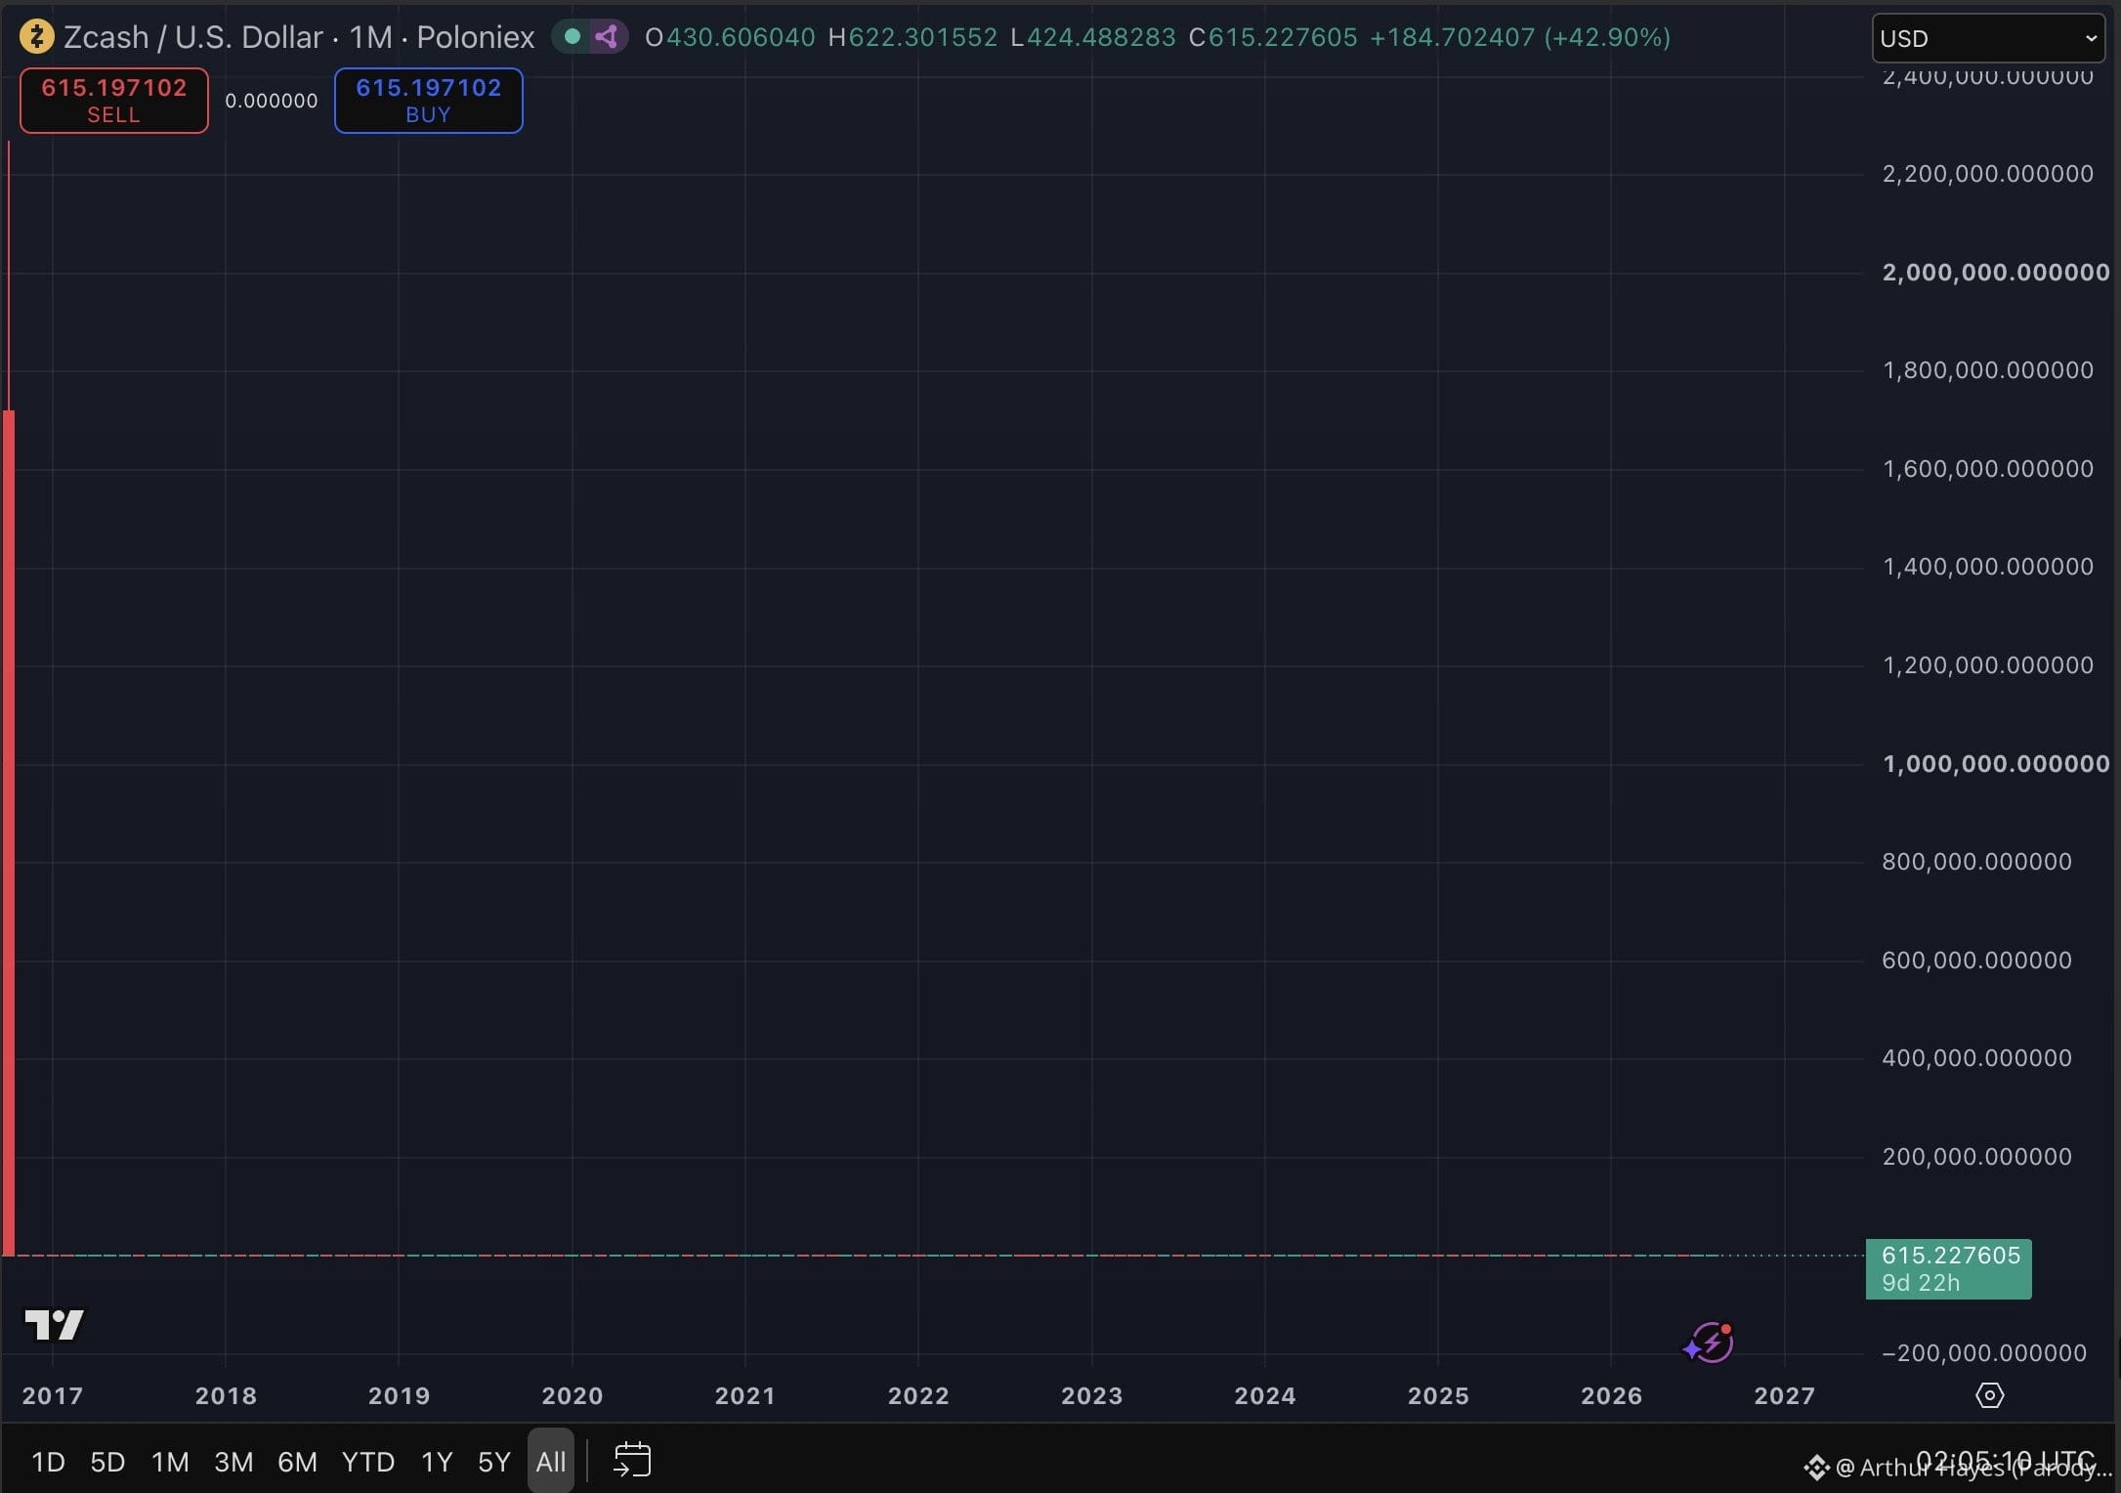Click the blue BUY 615.197102 button
The width and height of the screenshot is (2121, 1493).
pos(429,101)
